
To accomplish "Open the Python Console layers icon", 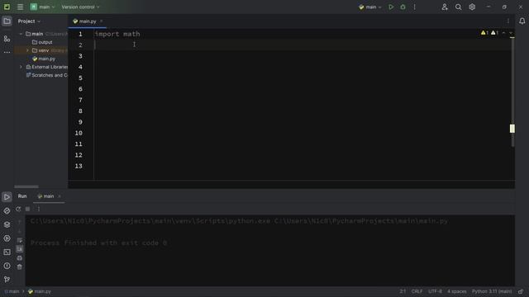I will 7,224.
